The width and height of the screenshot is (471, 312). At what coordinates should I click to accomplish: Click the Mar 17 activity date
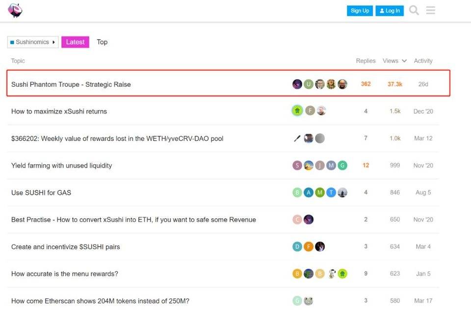click(x=423, y=301)
